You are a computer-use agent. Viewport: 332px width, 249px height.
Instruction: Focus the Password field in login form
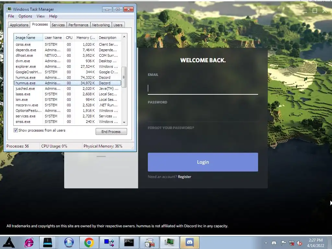pos(203,116)
